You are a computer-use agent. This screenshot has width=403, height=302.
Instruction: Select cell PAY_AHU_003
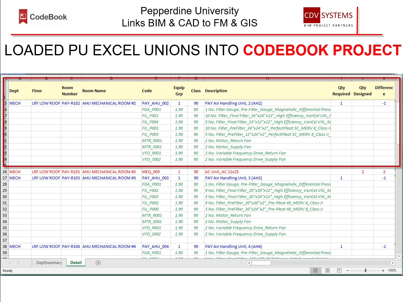(x=156, y=178)
